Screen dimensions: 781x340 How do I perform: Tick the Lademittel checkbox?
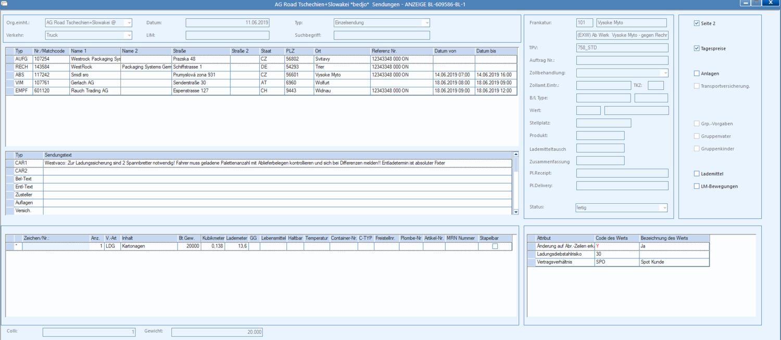[x=697, y=174]
